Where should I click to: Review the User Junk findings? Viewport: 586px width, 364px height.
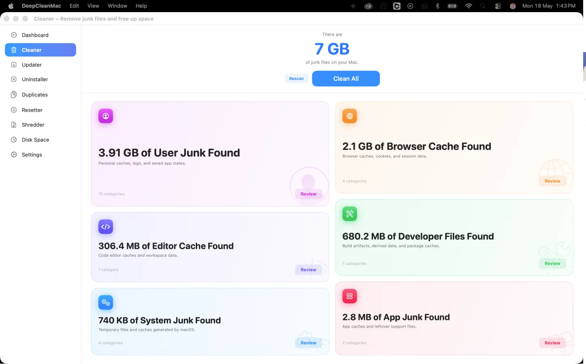(x=308, y=194)
